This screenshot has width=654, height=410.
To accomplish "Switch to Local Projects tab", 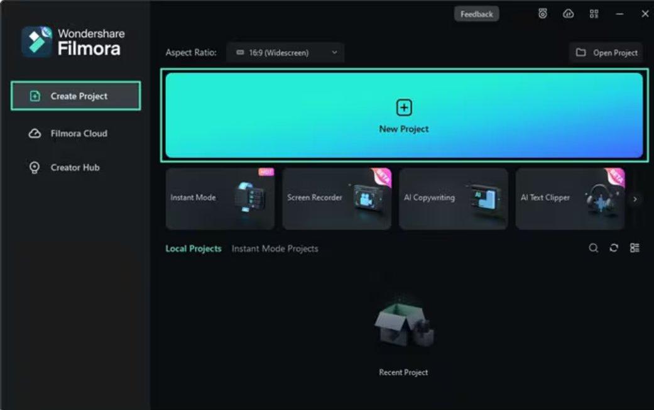I will (x=193, y=248).
